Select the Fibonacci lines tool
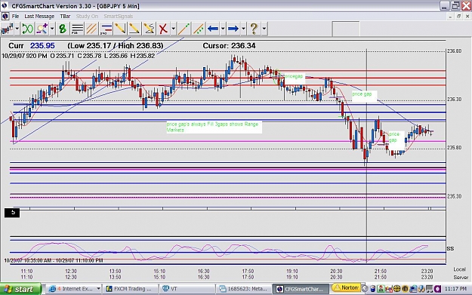This screenshot has width=472, height=295. [77, 29]
